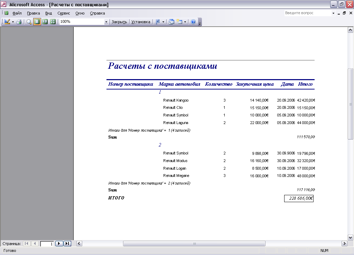Toggle One Page view
354x255 pixels.
click(37, 22)
